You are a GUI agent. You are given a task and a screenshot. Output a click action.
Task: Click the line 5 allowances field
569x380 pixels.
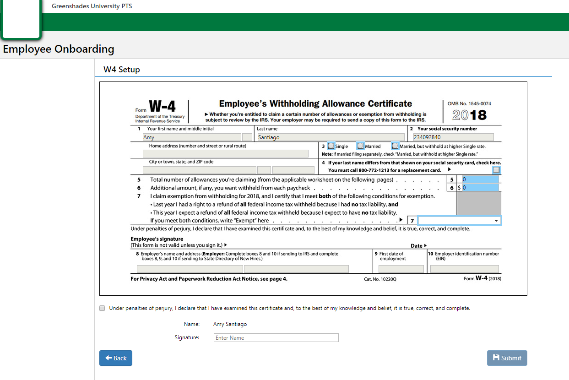point(480,179)
